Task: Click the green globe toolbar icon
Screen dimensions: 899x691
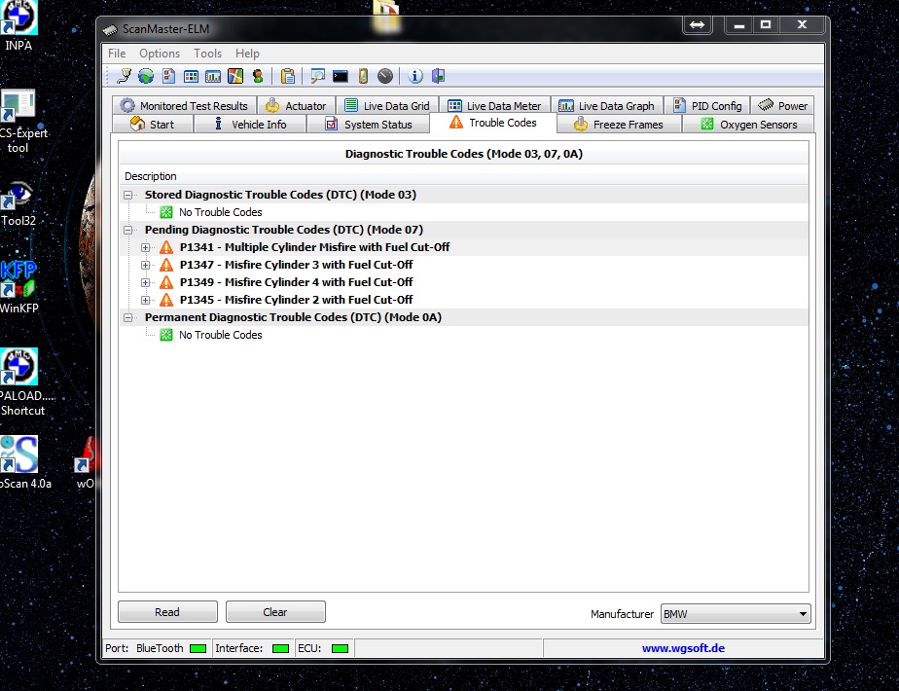Action: tap(146, 76)
